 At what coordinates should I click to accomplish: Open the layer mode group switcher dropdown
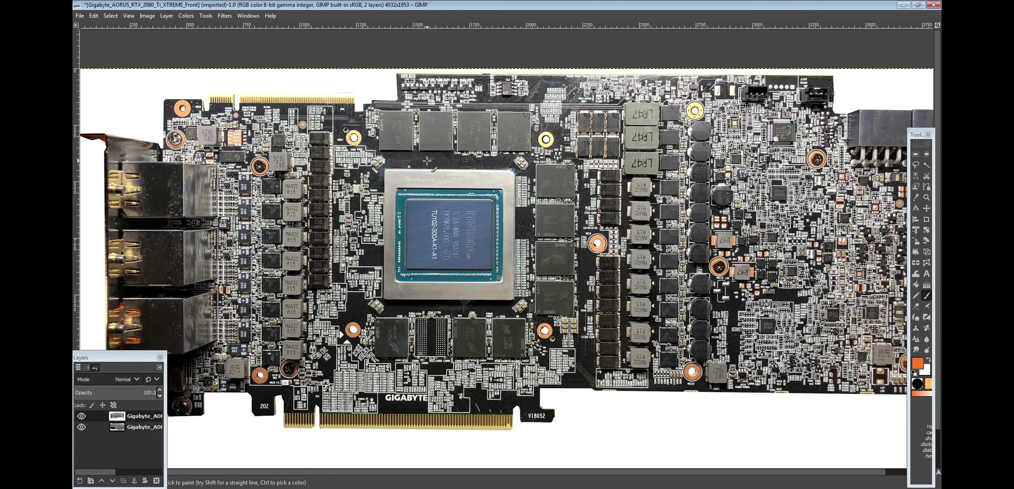click(153, 379)
